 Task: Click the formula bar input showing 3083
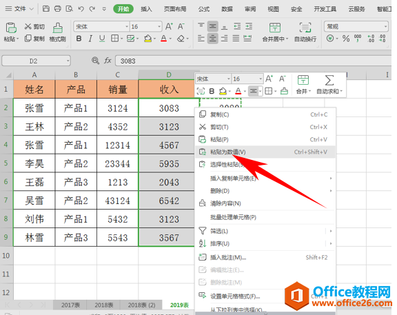pos(253,61)
